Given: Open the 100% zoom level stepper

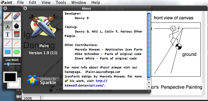Looking at the screenshot, I should 41,98.
